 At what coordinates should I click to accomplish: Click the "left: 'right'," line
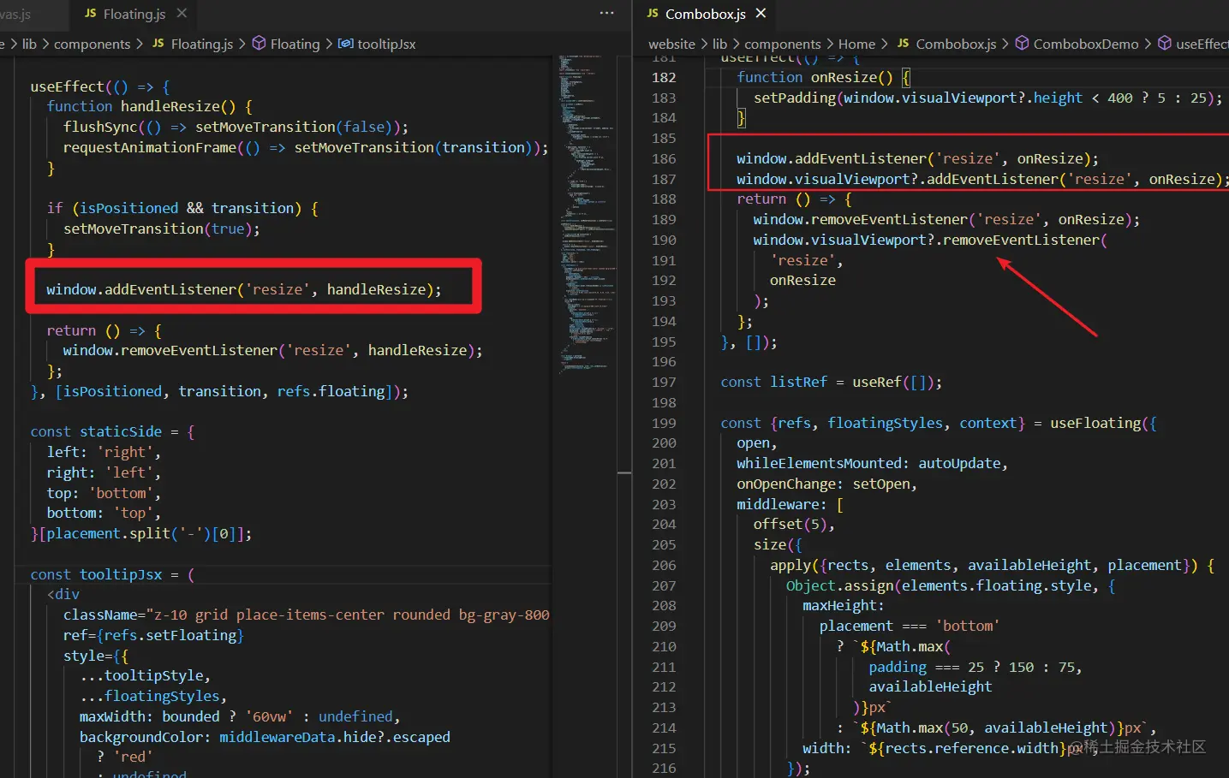click(104, 452)
